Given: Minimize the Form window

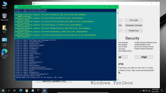Looking at the screenshot, I should pyautogui.click(x=146, y=3).
